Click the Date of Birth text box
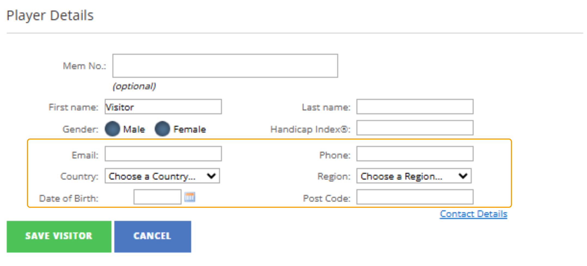 (157, 197)
